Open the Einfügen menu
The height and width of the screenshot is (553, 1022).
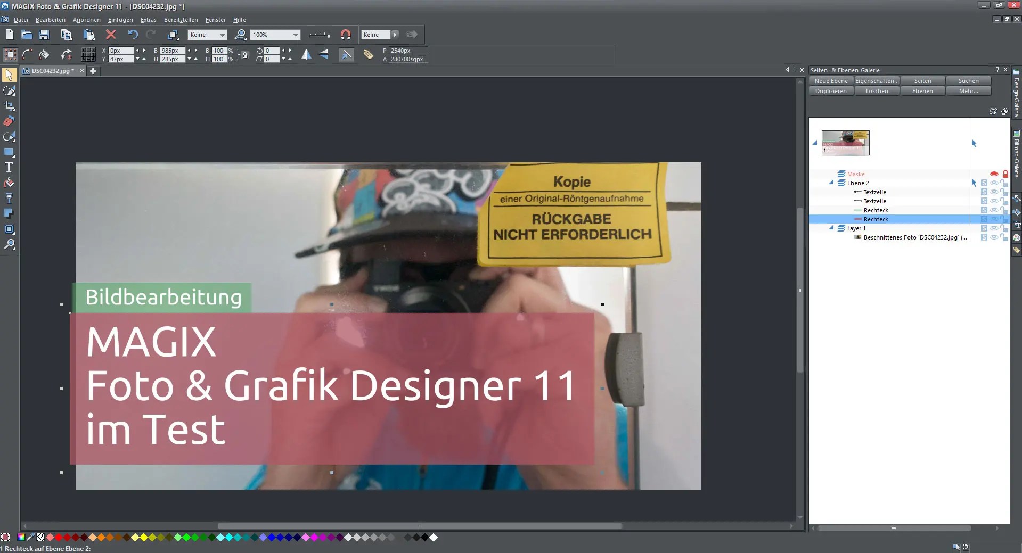pos(120,20)
